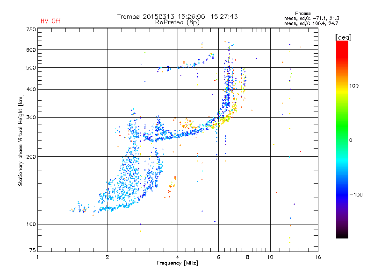Click the x-axis label '8'
Image resolution: width=374 pixels, height=280 pixels.
(x=248, y=257)
